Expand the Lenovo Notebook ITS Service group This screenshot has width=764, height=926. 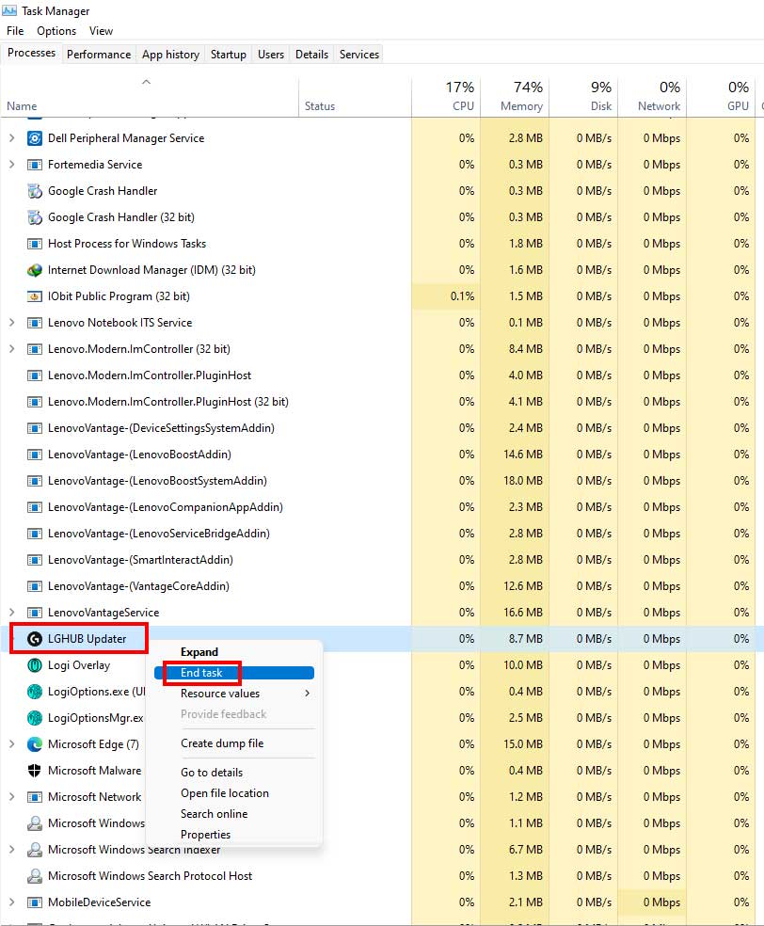click(x=12, y=323)
